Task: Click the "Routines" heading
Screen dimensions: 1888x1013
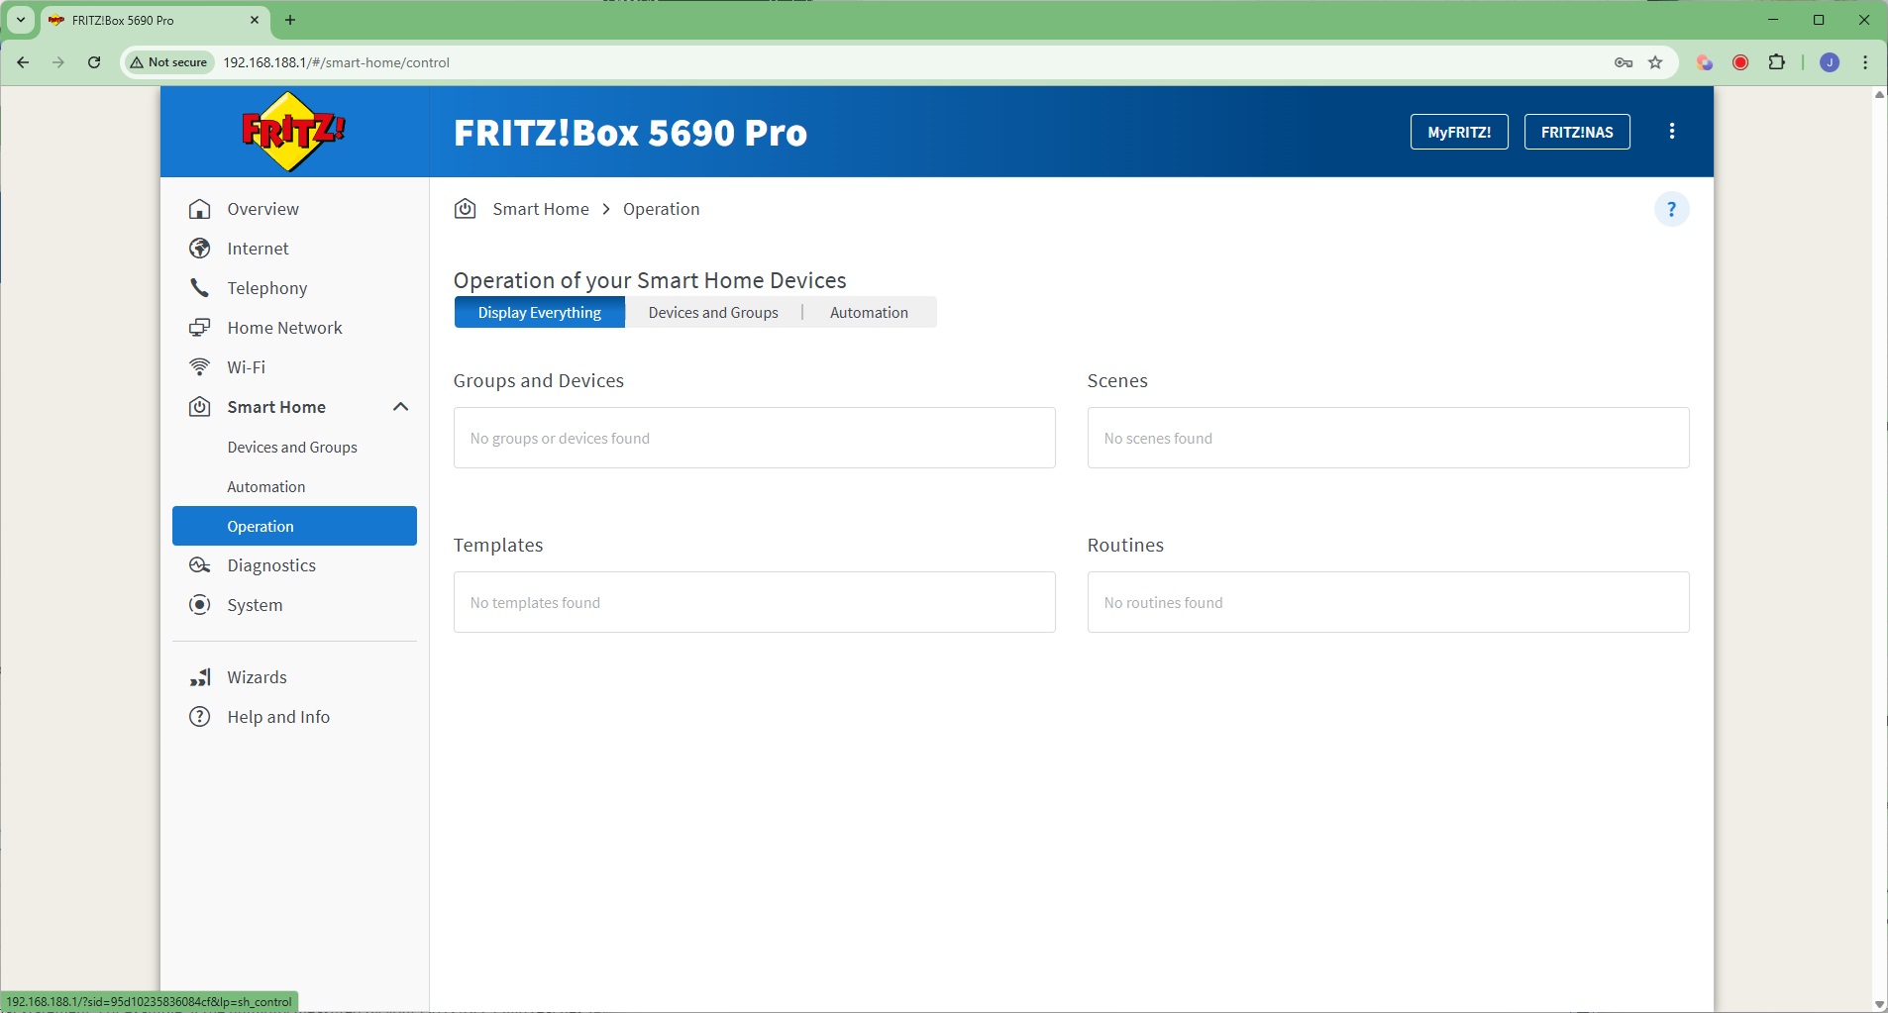Action: coord(1125,546)
